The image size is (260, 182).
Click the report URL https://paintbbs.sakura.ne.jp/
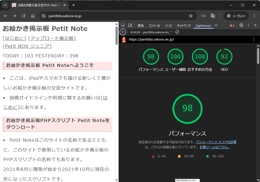pyautogui.click(x=151, y=39)
